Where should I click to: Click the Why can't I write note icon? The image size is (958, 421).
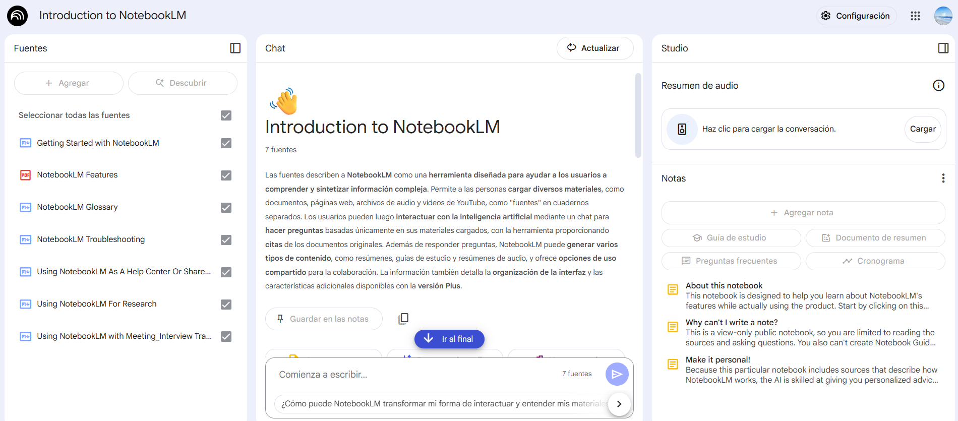pos(673,327)
